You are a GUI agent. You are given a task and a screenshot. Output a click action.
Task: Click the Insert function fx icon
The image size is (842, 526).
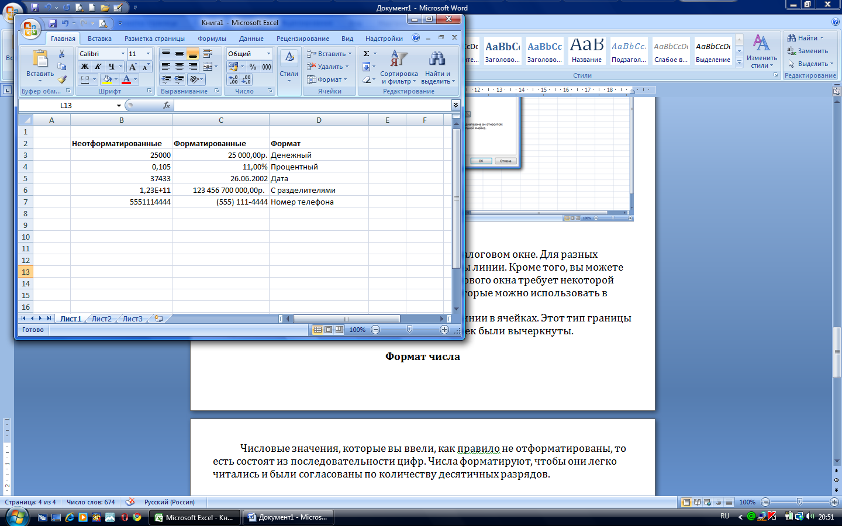point(167,105)
